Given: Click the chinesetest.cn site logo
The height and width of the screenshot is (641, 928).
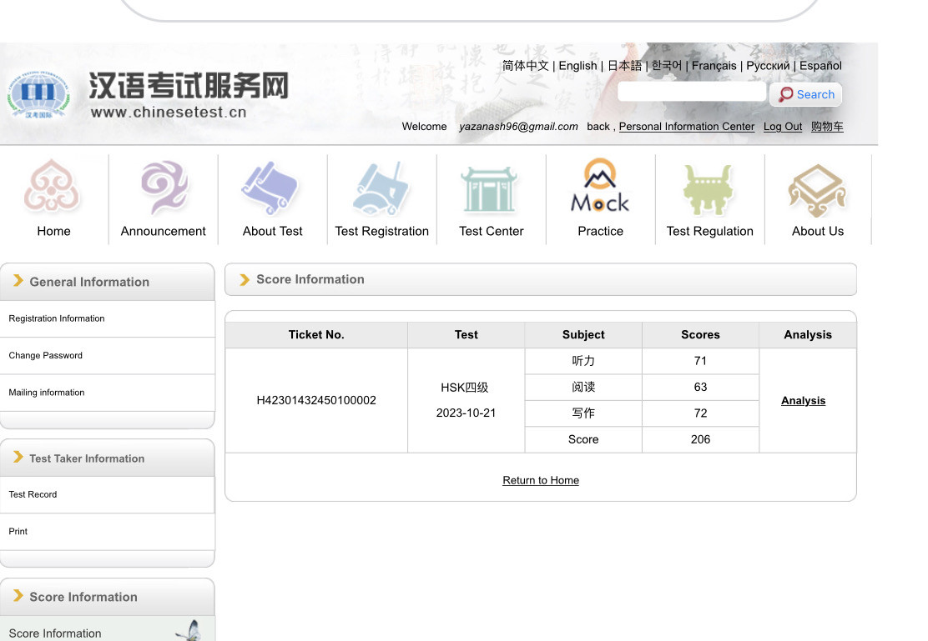Looking at the screenshot, I should (x=149, y=95).
